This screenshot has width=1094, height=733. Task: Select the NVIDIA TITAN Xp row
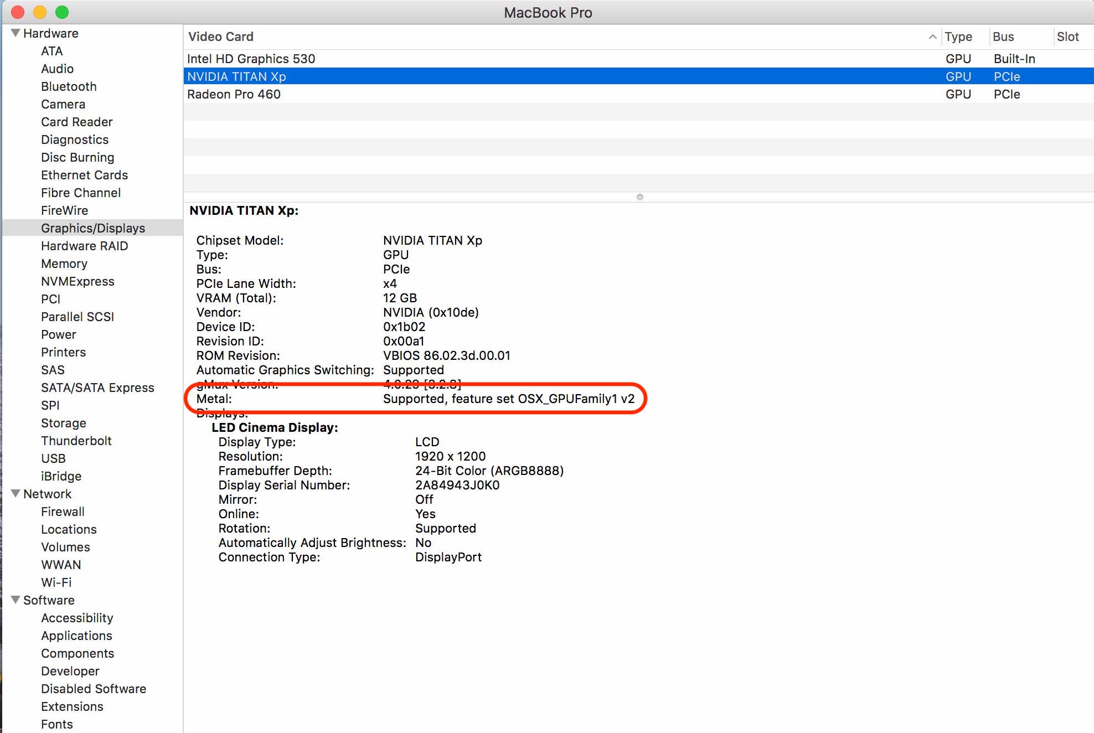[639, 76]
